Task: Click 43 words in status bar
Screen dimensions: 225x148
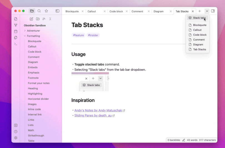Action: 192,140
